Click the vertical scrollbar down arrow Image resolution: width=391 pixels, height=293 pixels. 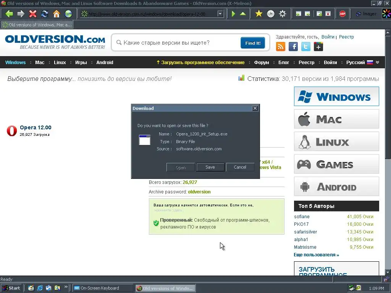point(388,272)
